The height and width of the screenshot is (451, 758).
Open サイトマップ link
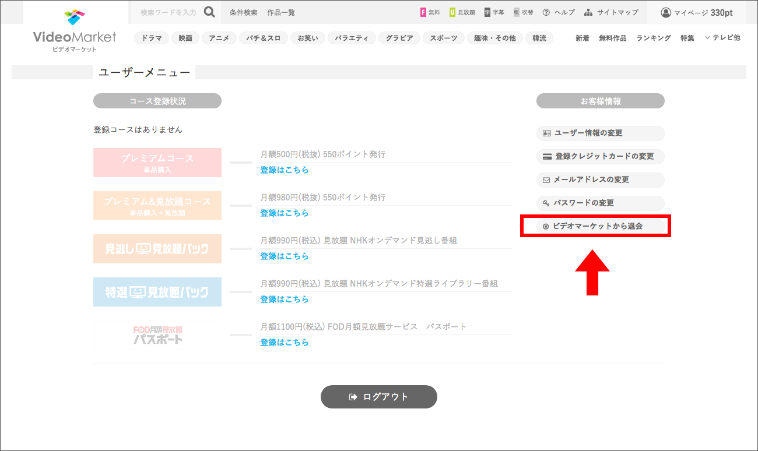click(611, 12)
